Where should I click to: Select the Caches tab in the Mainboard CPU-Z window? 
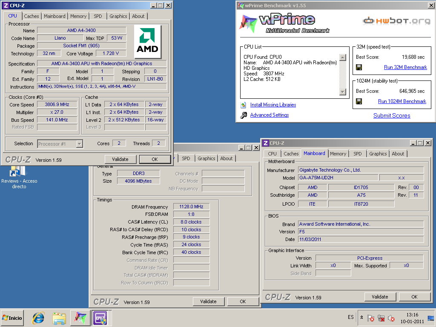click(291, 154)
